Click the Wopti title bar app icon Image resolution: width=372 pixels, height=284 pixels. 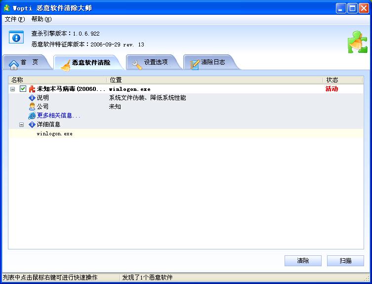pos(7,8)
